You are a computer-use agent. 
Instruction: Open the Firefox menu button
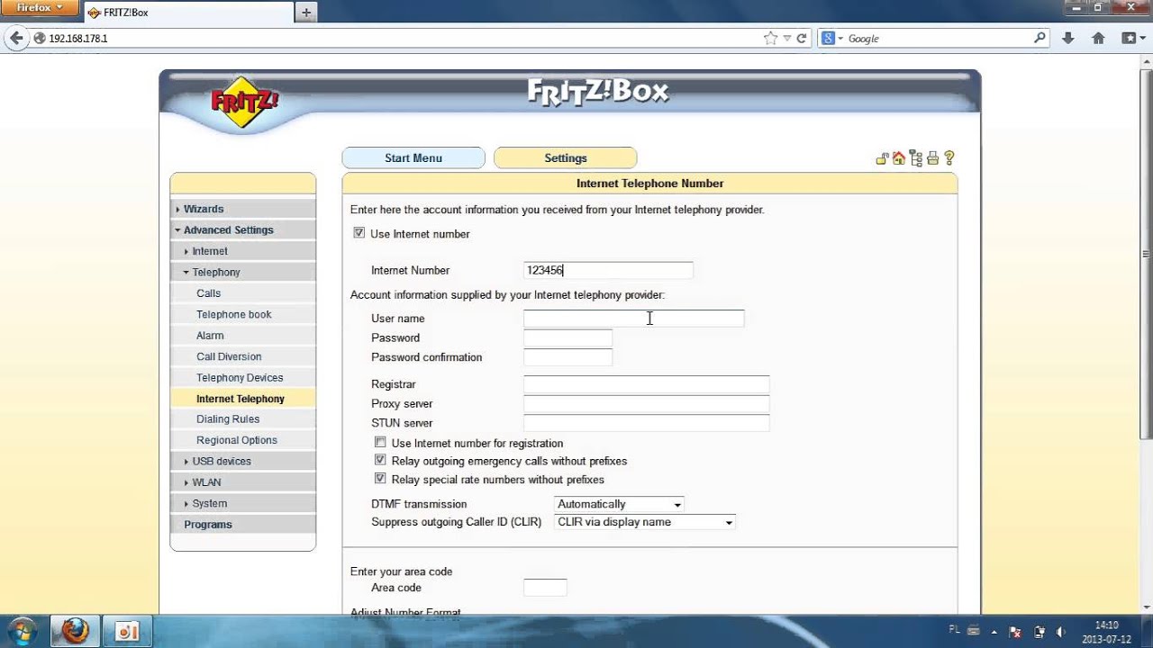click(40, 8)
